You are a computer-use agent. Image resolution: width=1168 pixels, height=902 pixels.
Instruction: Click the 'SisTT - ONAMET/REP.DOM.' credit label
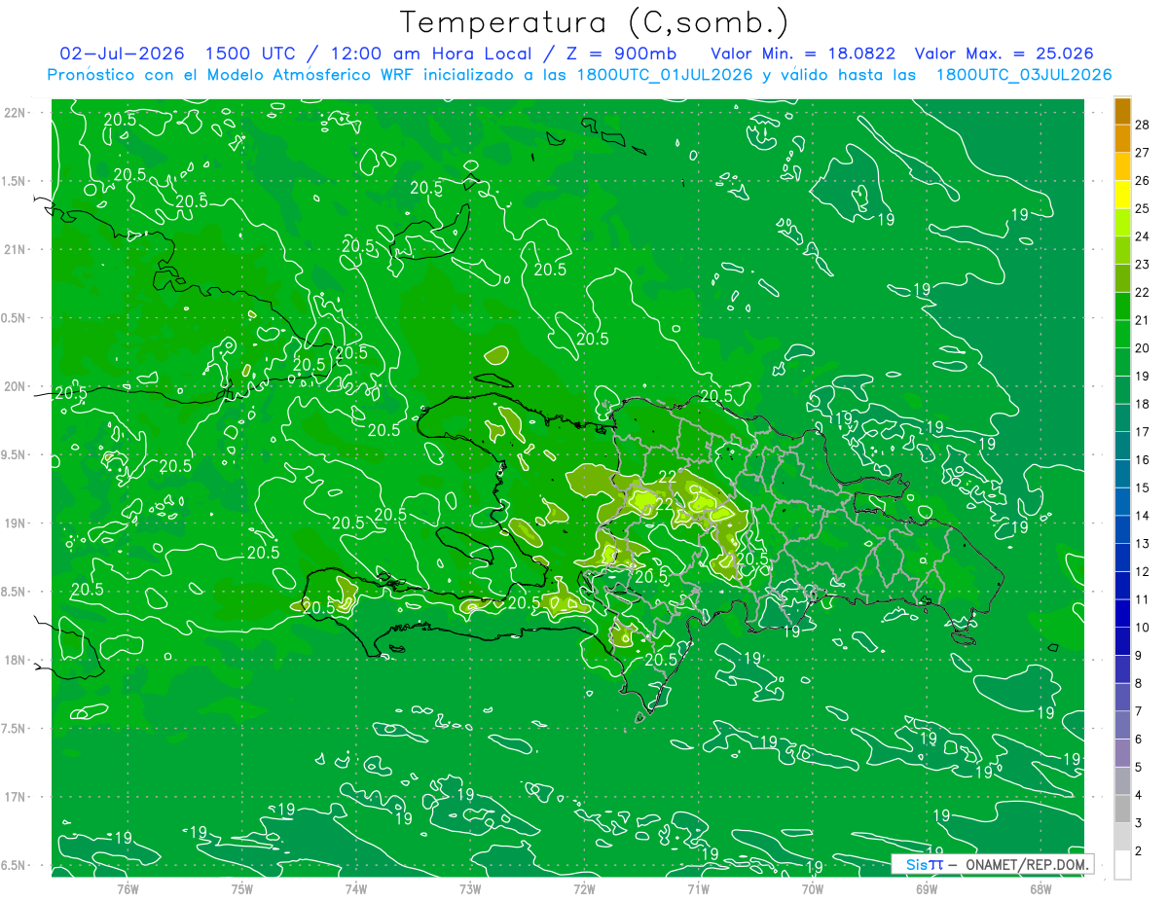pyautogui.click(x=993, y=864)
